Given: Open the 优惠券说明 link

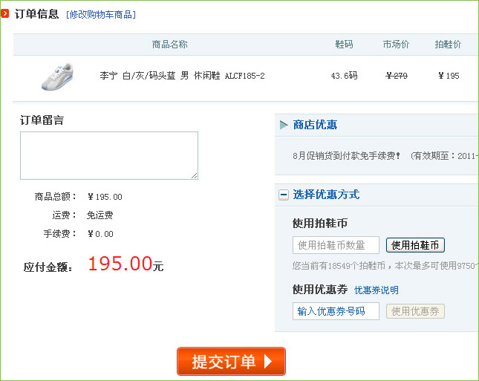Looking at the screenshot, I should [376, 290].
